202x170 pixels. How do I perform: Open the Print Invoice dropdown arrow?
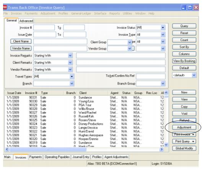pos(193,134)
